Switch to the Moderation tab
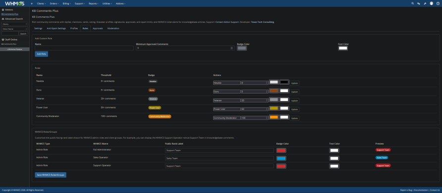442x193 pixels. coord(113,28)
